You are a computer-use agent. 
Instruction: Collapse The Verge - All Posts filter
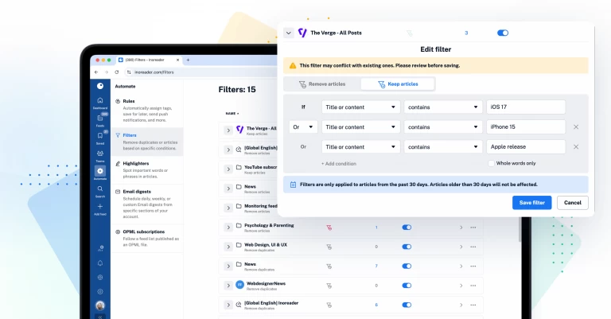click(x=289, y=33)
